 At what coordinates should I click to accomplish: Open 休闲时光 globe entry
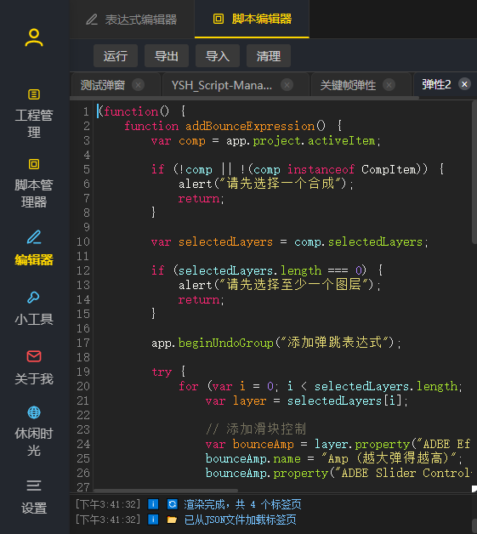tap(34, 431)
